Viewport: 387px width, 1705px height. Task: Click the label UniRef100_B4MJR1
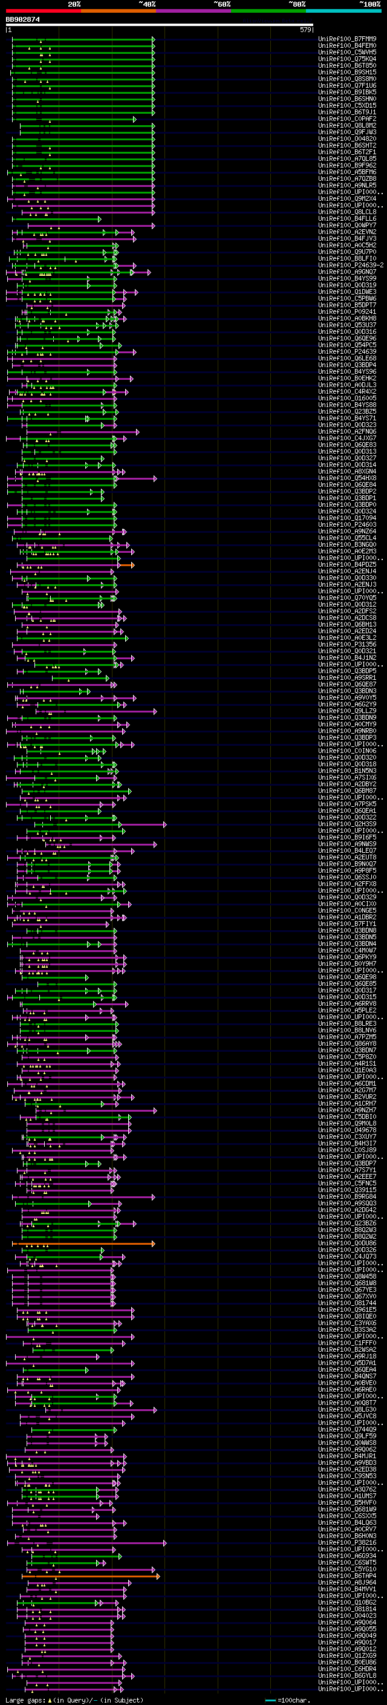(x=347, y=1455)
